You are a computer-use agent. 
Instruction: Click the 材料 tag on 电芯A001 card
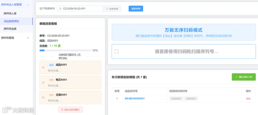[x=51, y=80]
